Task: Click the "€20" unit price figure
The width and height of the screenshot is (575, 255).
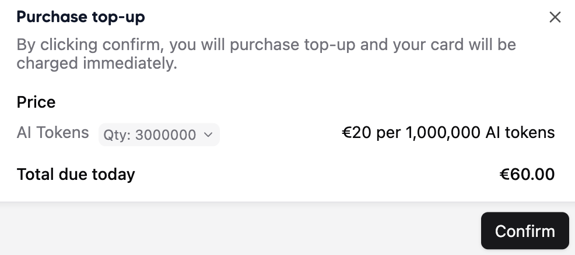Action: pos(356,133)
